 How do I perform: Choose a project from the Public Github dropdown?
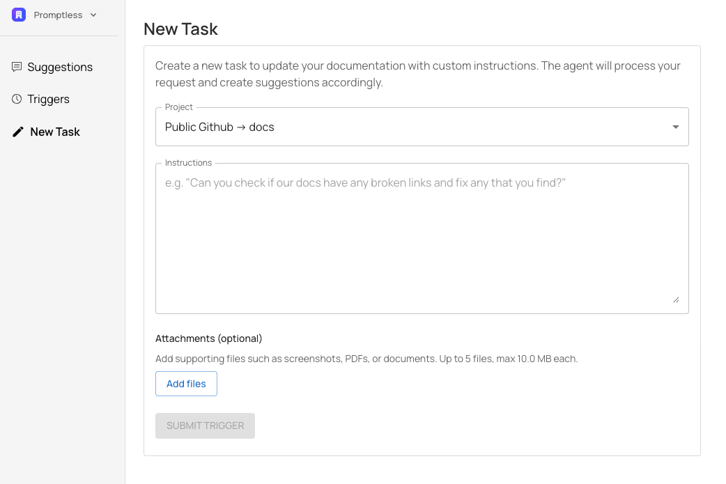(x=422, y=127)
